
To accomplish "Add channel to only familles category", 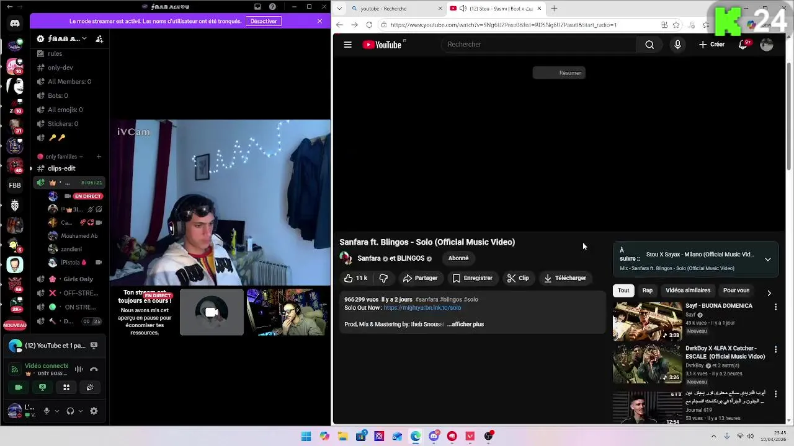I will pyautogui.click(x=99, y=157).
